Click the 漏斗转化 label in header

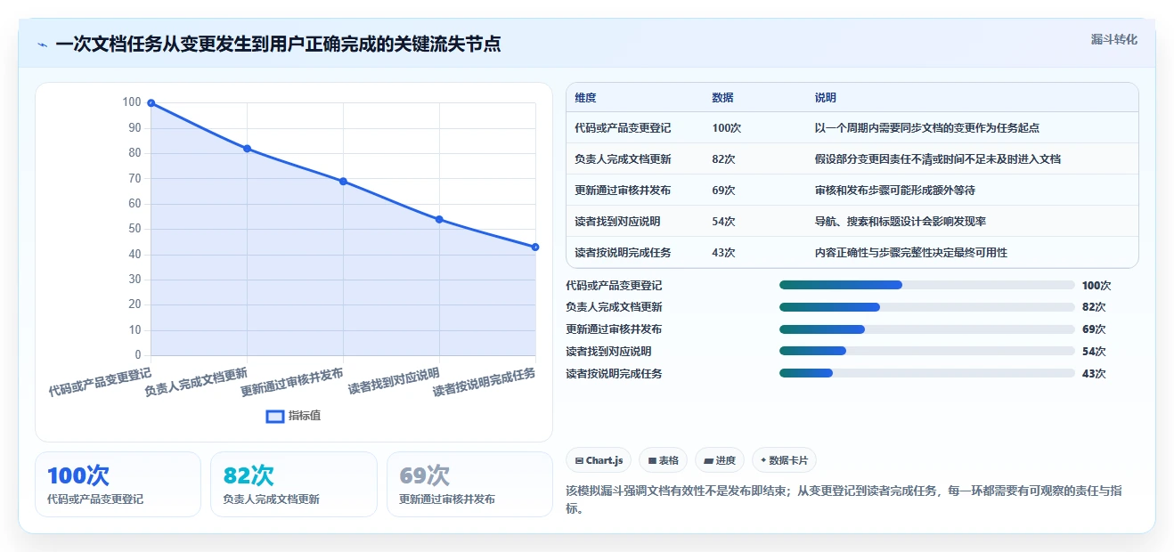coord(1113,40)
